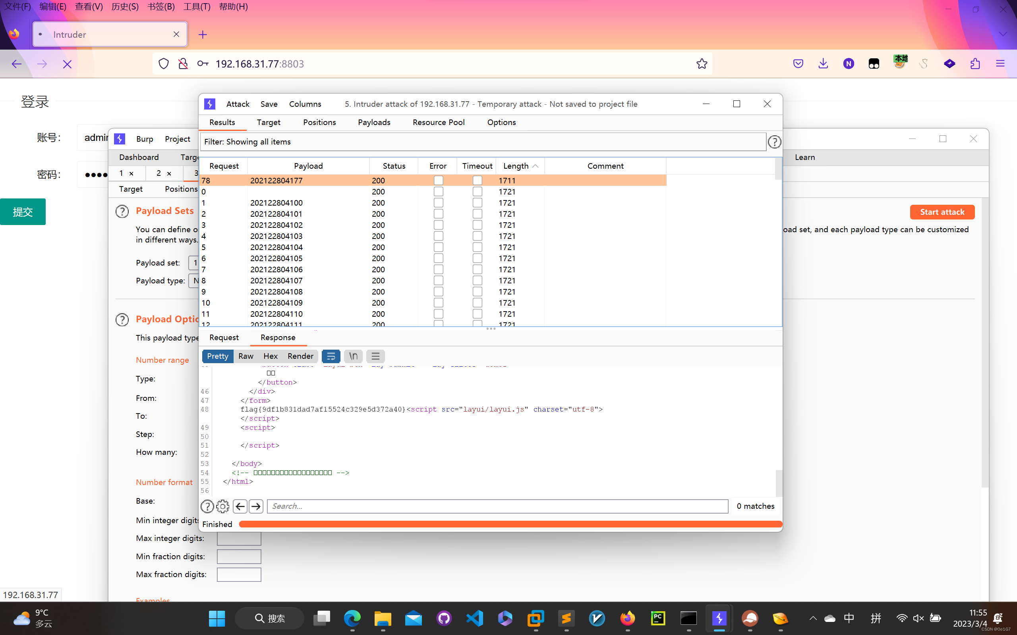1017x635 pixels.
Task: Click the Firefox shield tracking protection icon
Action: coord(164,64)
